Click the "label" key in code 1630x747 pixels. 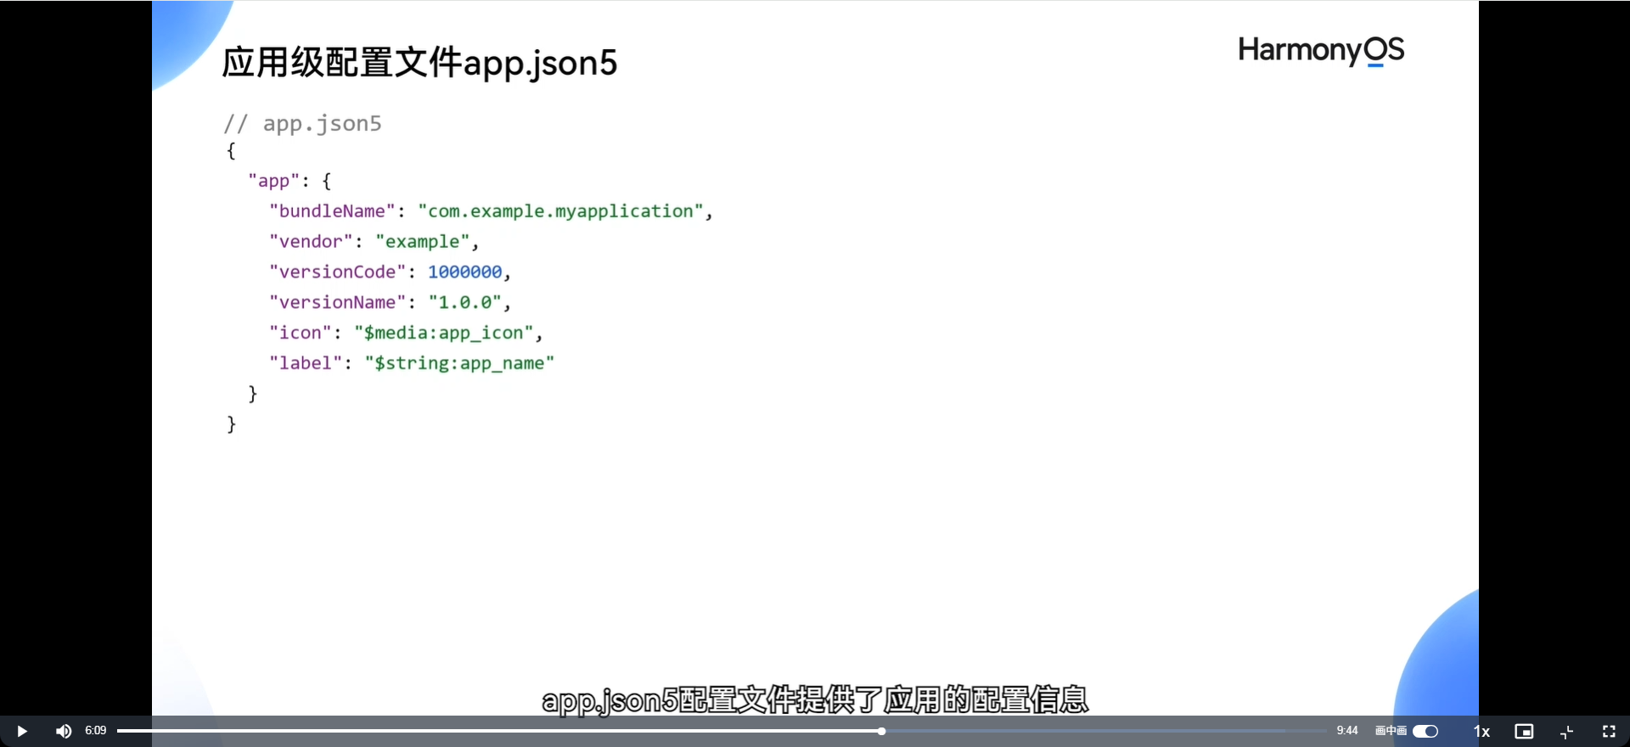click(x=306, y=363)
